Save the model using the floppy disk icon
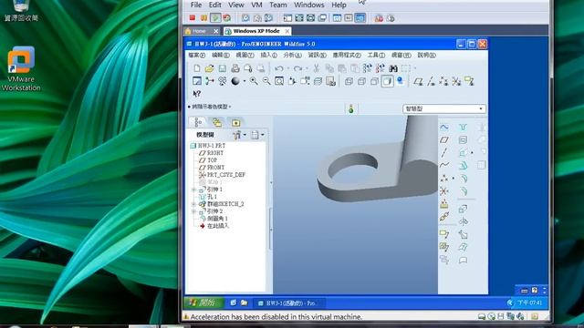This screenshot has height=328, width=584. 223,68
